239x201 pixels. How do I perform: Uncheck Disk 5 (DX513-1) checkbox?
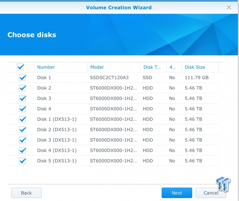click(22, 161)
